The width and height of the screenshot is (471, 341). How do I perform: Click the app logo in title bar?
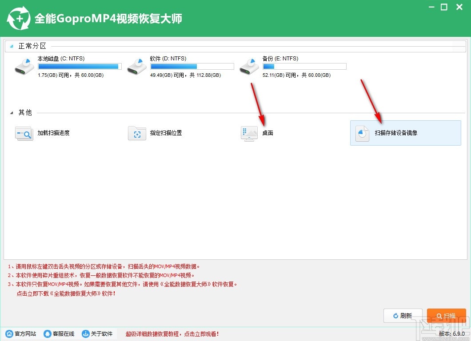coord(19,19)
